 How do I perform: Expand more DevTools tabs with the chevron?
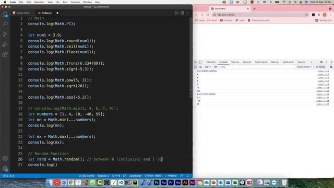[311, 62]
